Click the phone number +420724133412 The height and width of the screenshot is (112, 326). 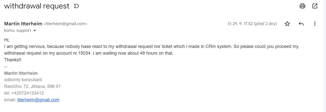pos(28,93)
